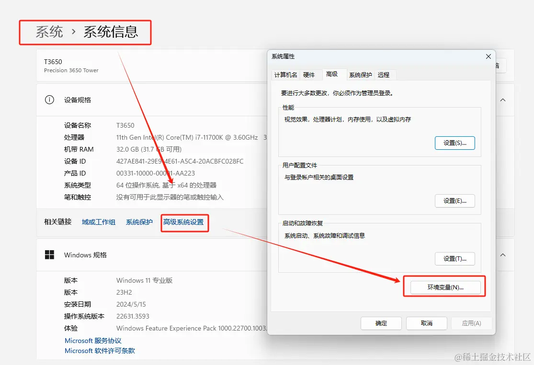Click the 系统信息 page heading

111,32
